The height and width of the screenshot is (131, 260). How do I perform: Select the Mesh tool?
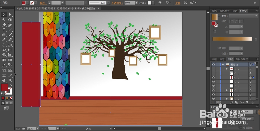tap(4, 60)
